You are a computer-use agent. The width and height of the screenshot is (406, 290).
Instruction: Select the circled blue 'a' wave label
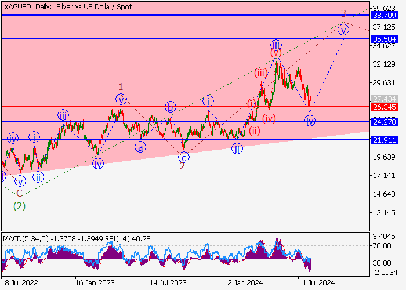(x=140, y=147)
